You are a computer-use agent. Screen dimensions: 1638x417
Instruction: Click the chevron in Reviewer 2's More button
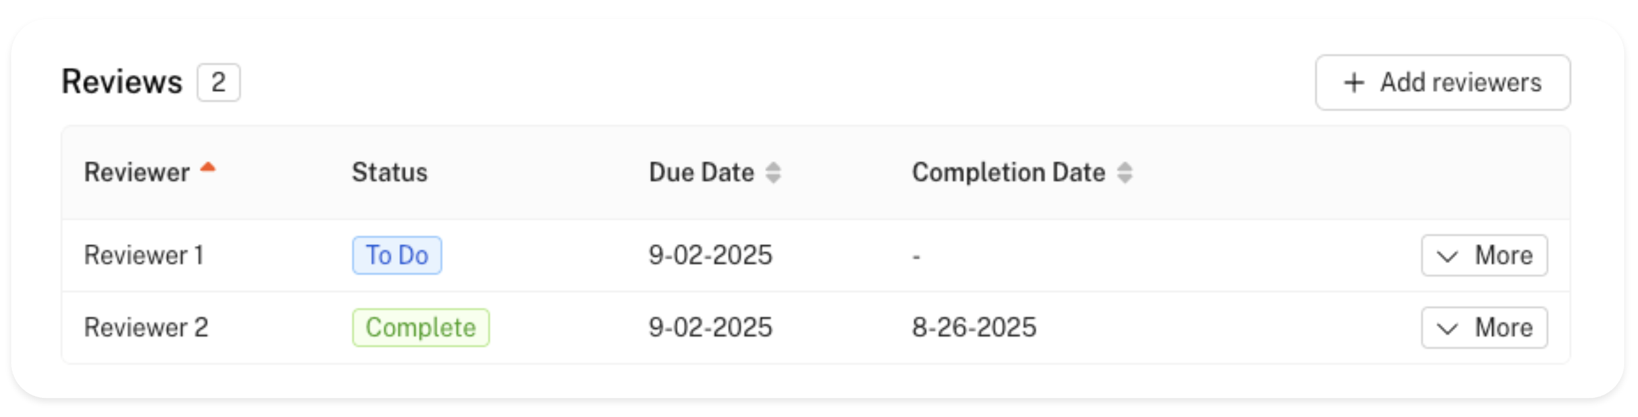point(1447,328)
